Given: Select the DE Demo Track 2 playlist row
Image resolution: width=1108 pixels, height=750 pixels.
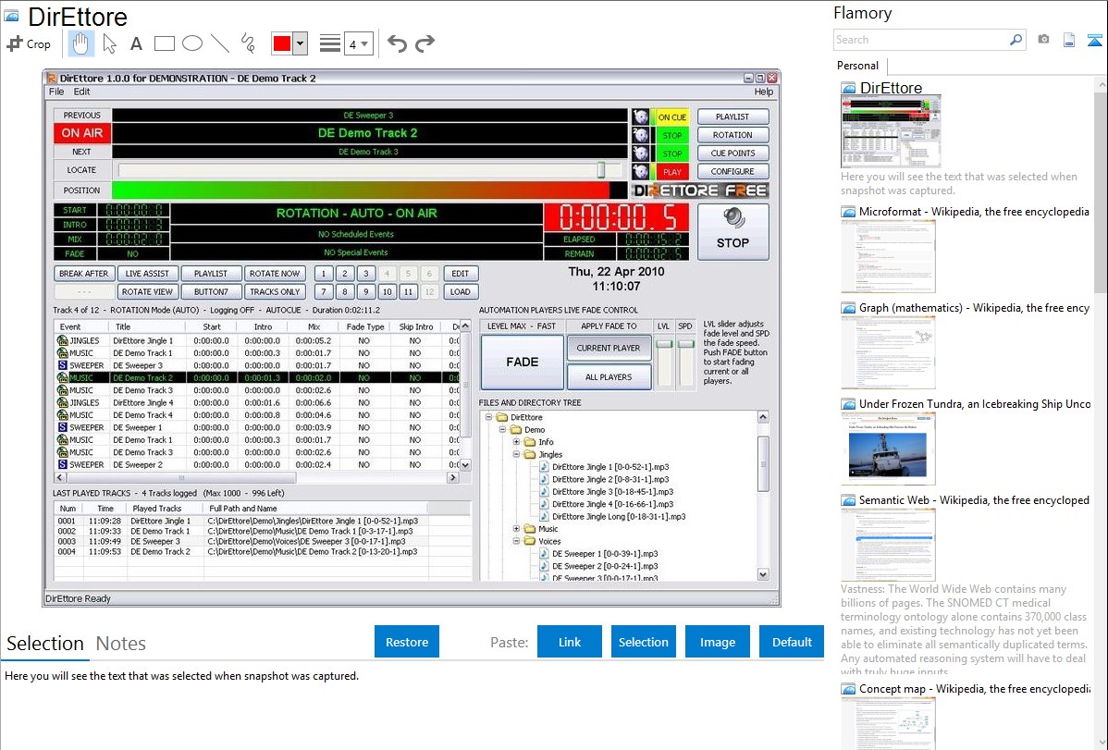Looking at the screenshot, I should pyautogui.click(x=257, y=377).
